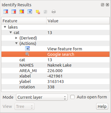Undock the Identify Results panel
Image resolution: width=111 pixels, height=113 pixels.
click(x=102, y=5)
